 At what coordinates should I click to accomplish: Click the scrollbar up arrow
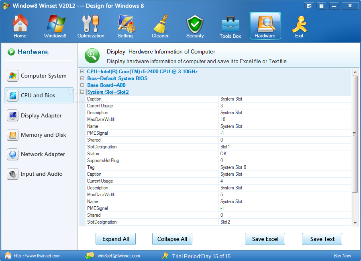pos(355,72)
